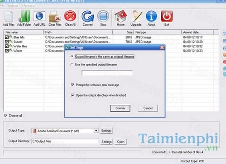Start conversion with the Convert icon
Screen dimensions: 226x164
[x=87, y=16]
